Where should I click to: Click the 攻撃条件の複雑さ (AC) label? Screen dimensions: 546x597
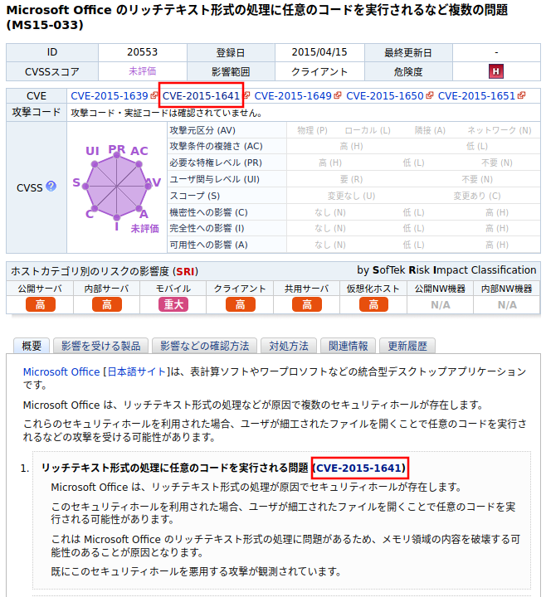pyautogui.click(x=216, y=146)
